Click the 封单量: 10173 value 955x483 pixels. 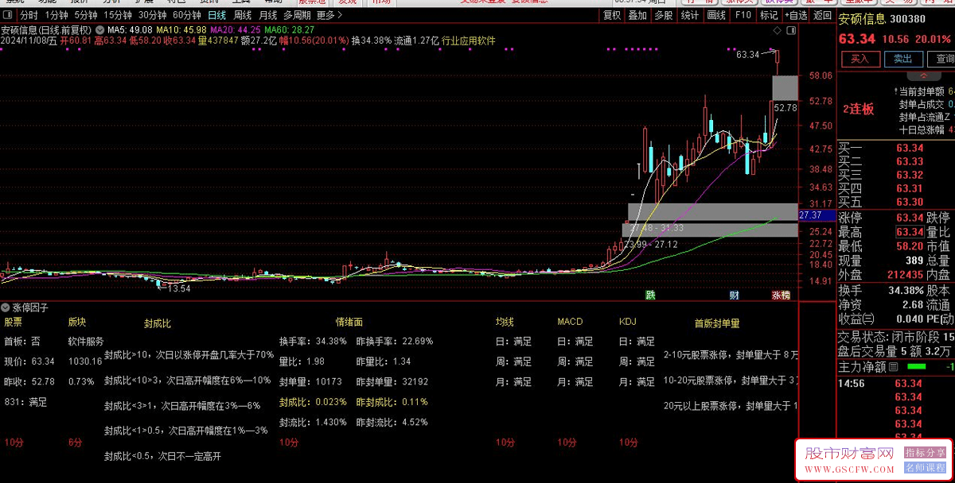coord(310,382)
